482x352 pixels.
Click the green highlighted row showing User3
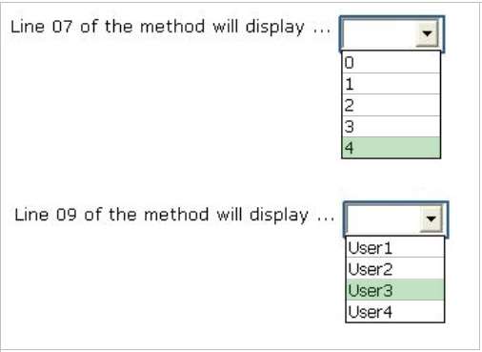point(395,290)
